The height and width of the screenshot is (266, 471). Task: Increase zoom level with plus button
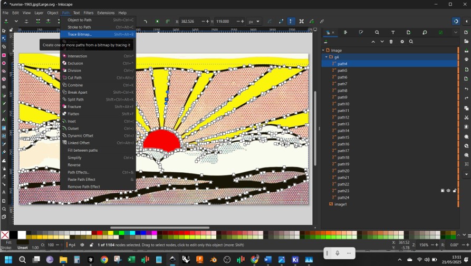click(x=437, y=245)
